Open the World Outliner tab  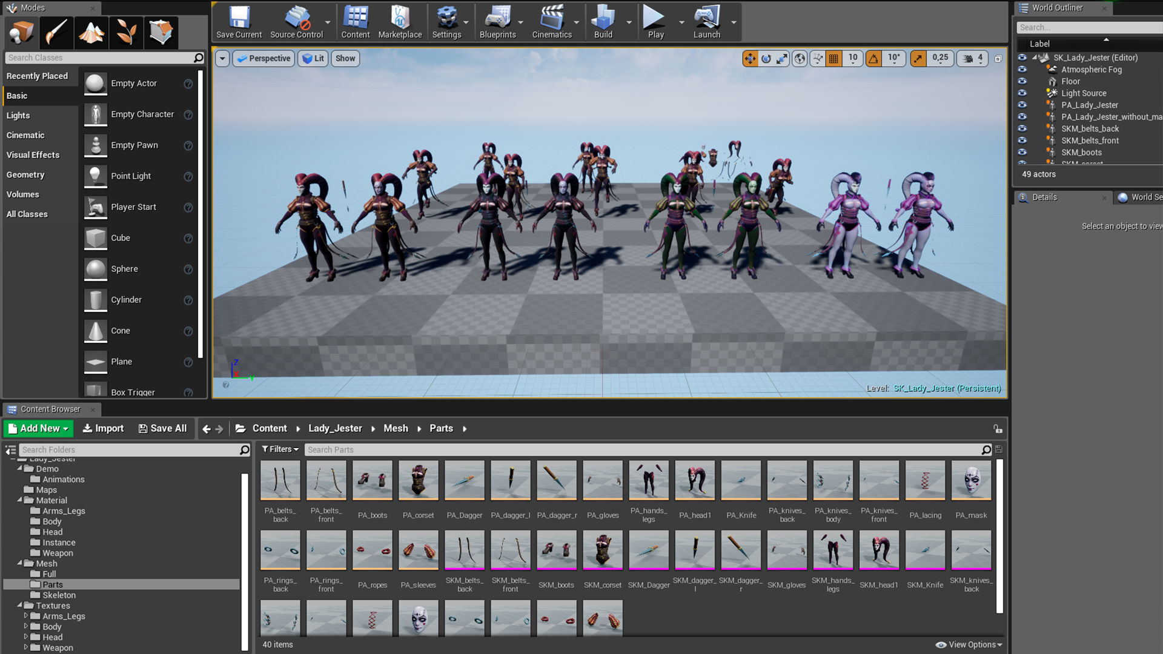point(1057,8)
